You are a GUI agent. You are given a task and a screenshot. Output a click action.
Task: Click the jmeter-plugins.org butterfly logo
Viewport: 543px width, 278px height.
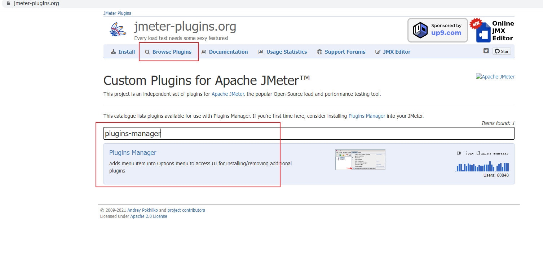pos(118,30)
